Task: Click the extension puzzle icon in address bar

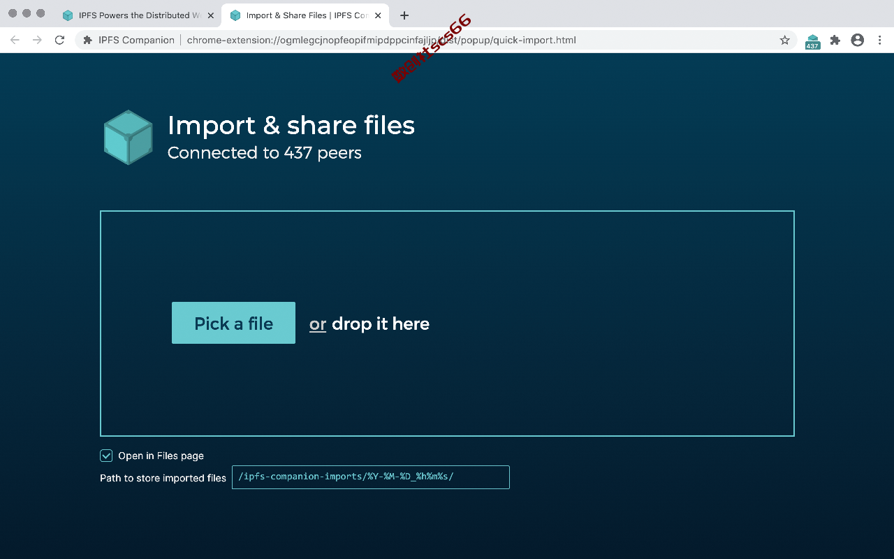Action: click(x=87, y=40)
